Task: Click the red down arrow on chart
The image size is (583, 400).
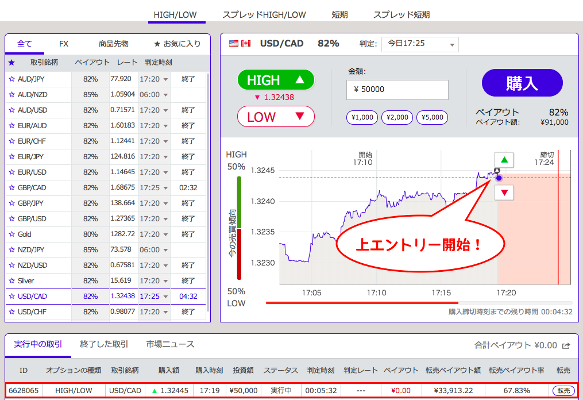Action: [x=504, y=193]
